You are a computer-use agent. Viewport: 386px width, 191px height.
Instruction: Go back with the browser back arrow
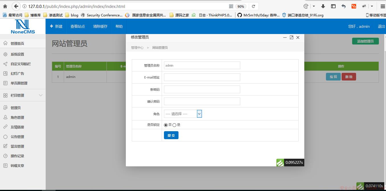16,6
